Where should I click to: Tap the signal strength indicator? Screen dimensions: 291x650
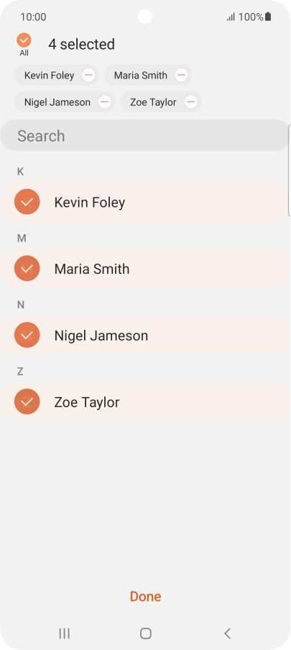(231, 17)
